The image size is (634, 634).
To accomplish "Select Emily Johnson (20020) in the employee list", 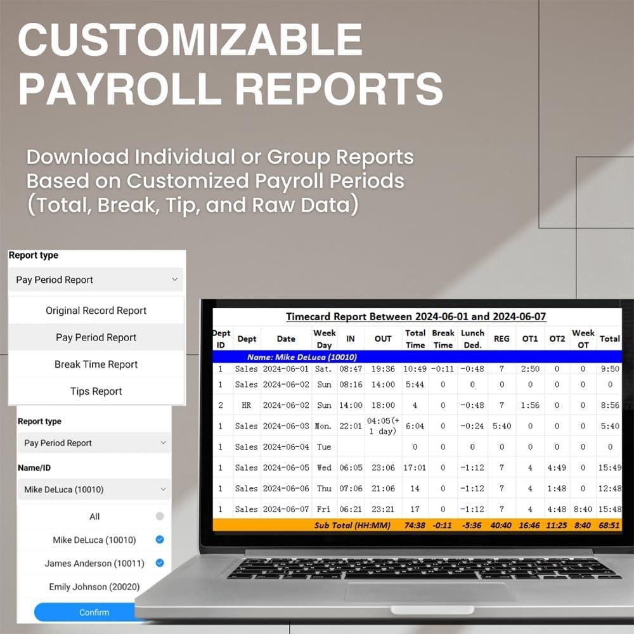I will pyautogui.click(x=94, y=587).
